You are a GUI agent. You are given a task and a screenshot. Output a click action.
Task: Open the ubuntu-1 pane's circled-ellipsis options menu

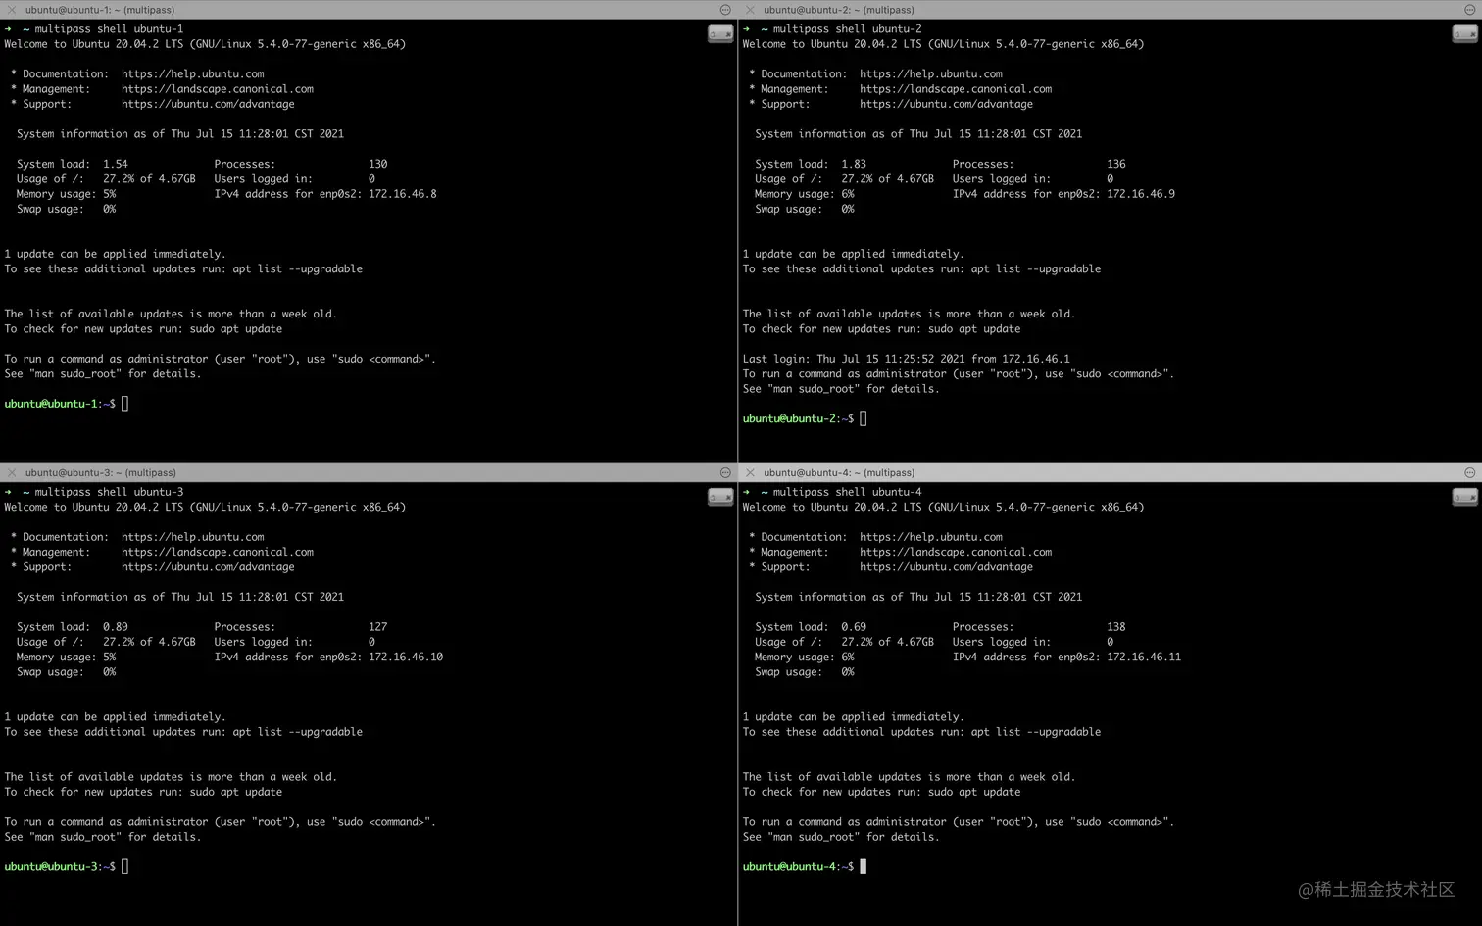pos(725,10)
